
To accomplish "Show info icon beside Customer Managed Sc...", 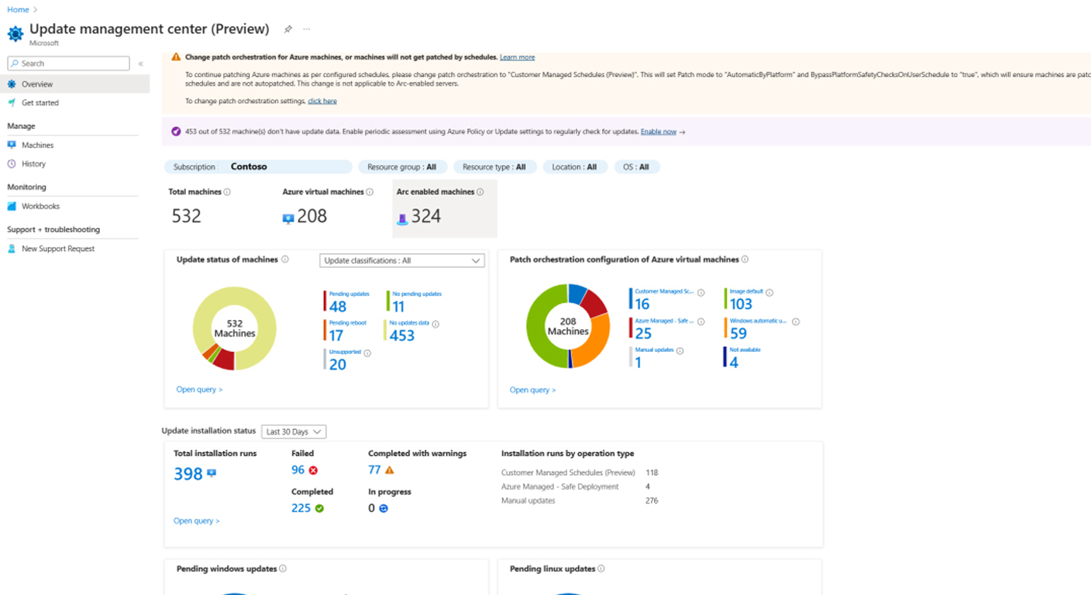I will (701, 293).
